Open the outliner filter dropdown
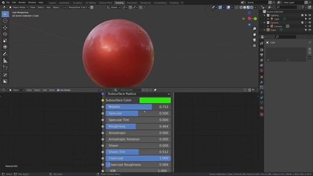The image size is (313, 176). 304,7
